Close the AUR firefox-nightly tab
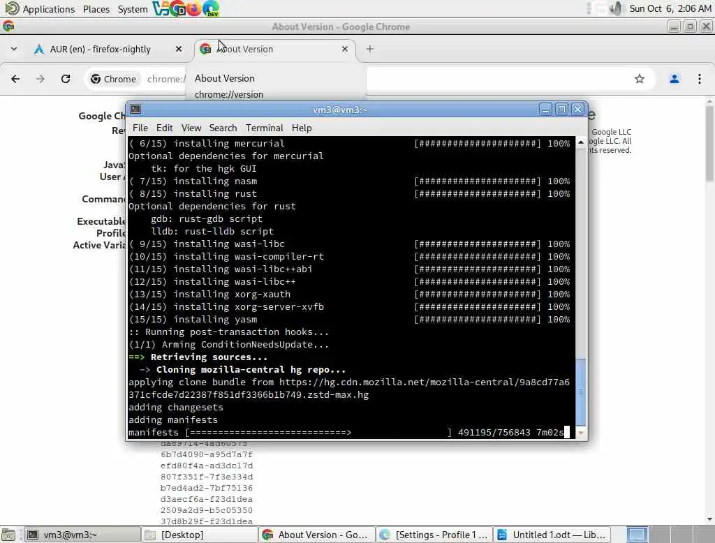This screenshot has width=715, height=543. (179, 49)
